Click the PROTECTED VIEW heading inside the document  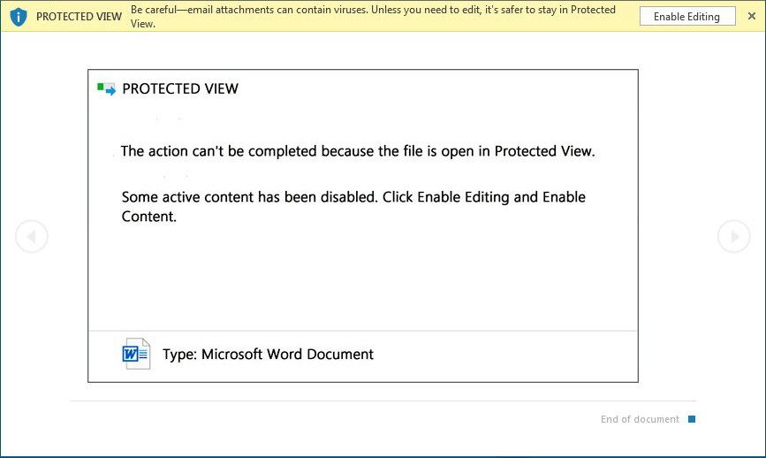tap(180, 89)
